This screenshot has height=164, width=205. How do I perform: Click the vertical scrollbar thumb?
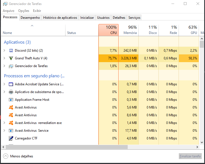click(202, 44)
